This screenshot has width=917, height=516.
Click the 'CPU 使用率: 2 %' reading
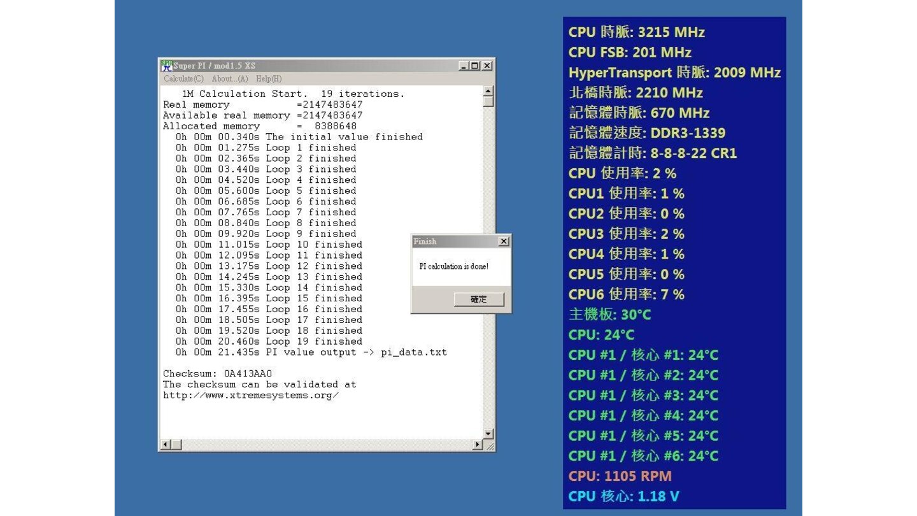pyautogui.click(x=622, y=173)
